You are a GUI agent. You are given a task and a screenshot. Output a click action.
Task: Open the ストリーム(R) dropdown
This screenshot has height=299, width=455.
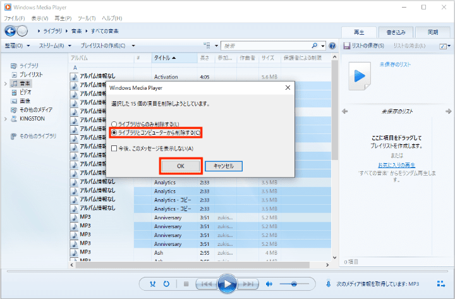coord(55,46)
